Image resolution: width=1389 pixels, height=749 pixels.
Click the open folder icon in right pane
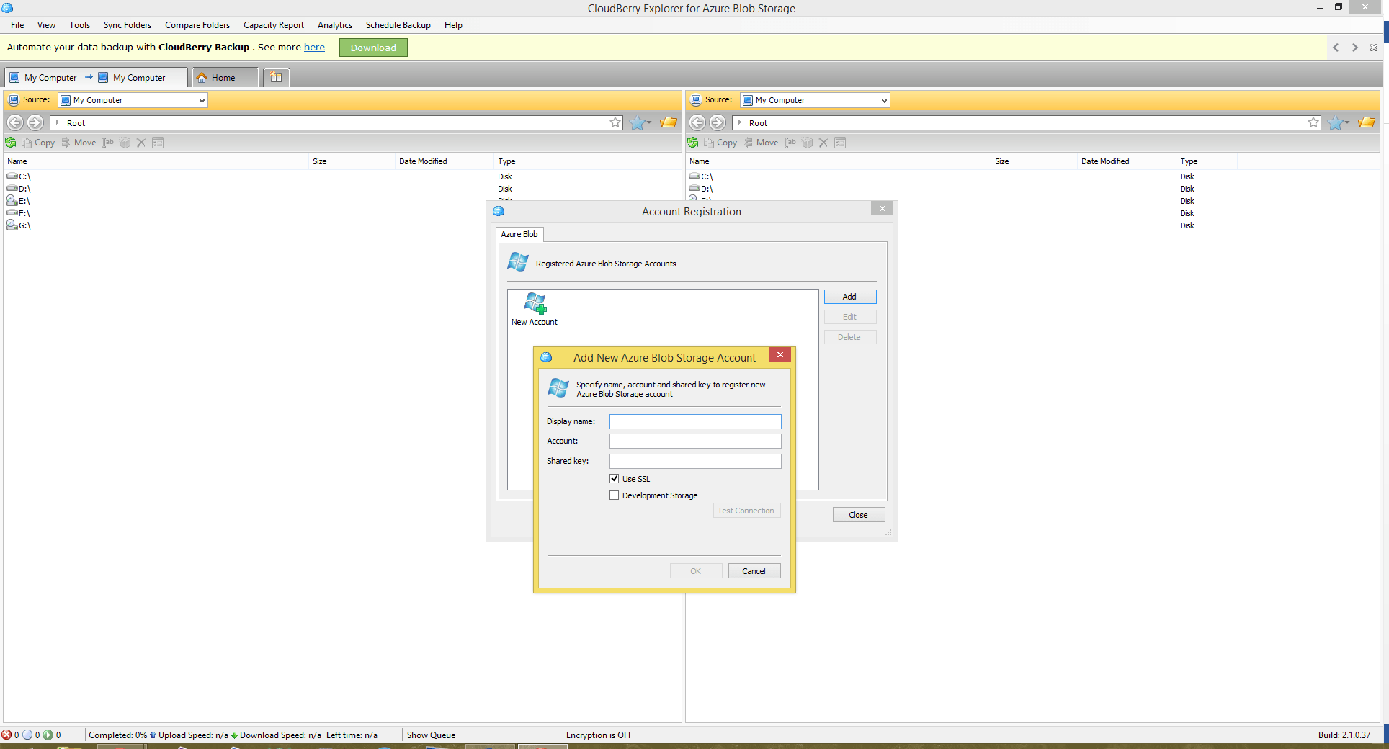point(1367,122)
